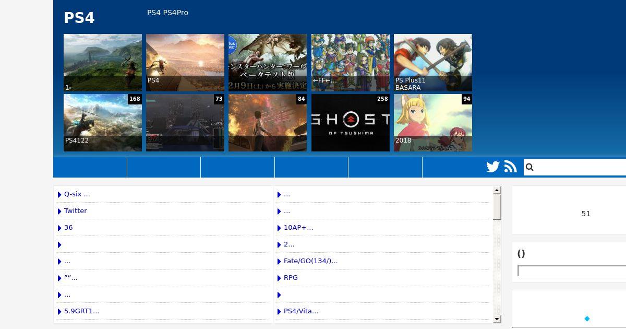The height and width of the screenshot is (329, 626).
Task: Open the Fate/GO(134/)... link
Action: [311, 261]
